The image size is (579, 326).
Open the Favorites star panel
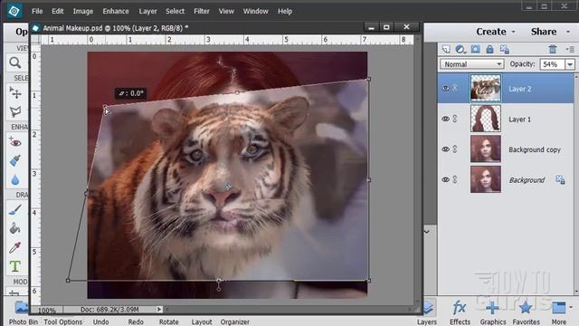tap(526, 312)
